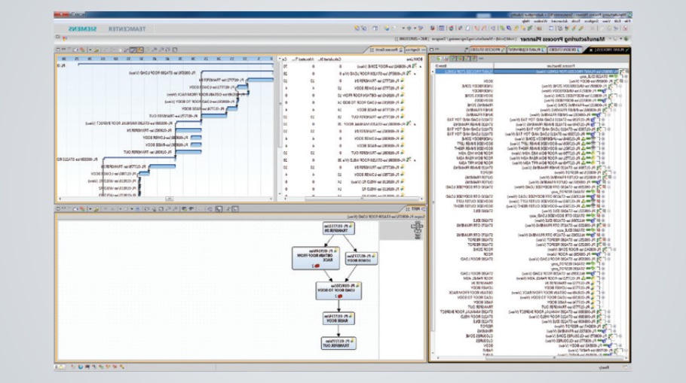Viewport: 686px width, 383px height.
Task: Collapse the STAGE8 ROOF LOAD row in BOM Line table
Action: point(415,74)
